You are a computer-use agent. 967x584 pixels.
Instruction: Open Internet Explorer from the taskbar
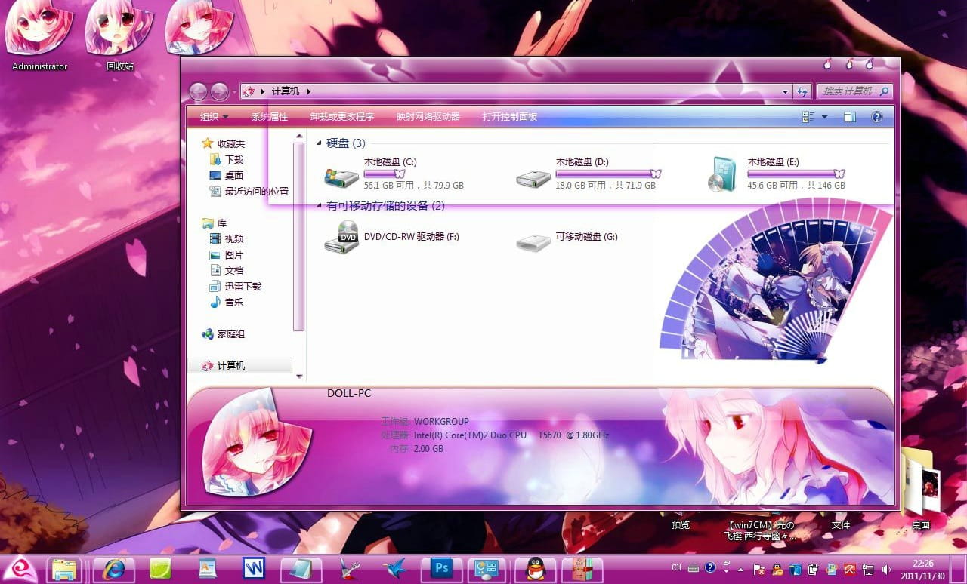113,568
